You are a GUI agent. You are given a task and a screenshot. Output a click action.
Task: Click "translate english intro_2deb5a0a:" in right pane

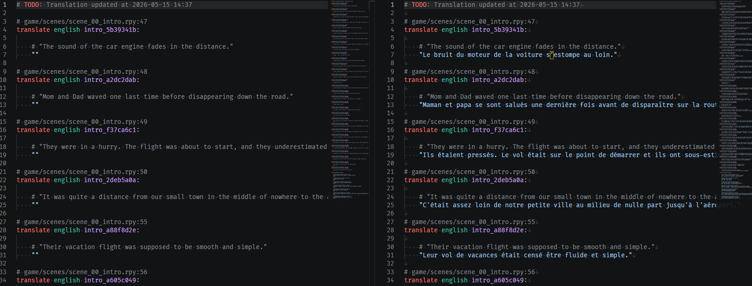coord(466,180)
